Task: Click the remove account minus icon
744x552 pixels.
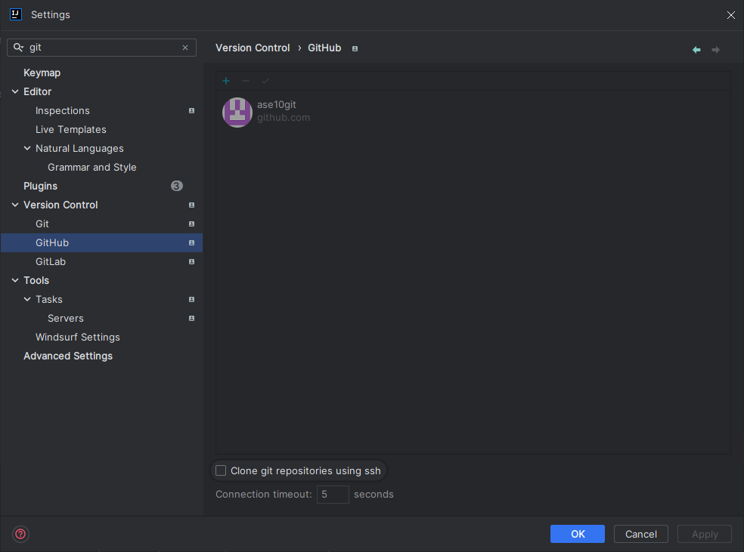Action: [245, 81]
